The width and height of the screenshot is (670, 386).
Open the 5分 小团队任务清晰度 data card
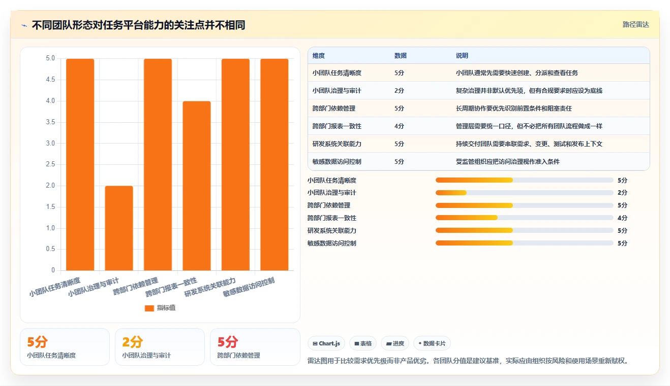[65, 347]
